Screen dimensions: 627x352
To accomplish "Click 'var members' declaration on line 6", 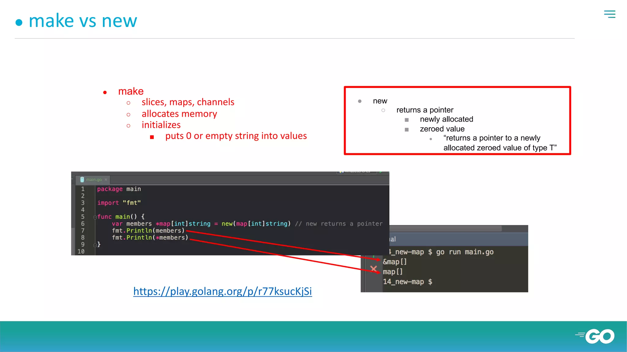I will tap(132, 224).
